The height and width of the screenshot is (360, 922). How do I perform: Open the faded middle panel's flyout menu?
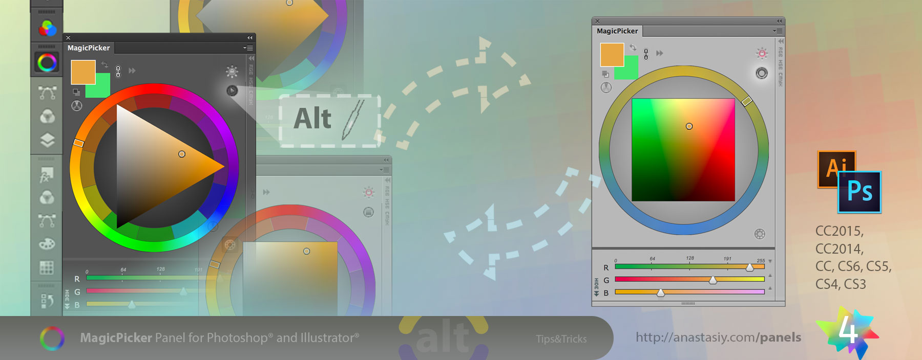click(385, 170)
